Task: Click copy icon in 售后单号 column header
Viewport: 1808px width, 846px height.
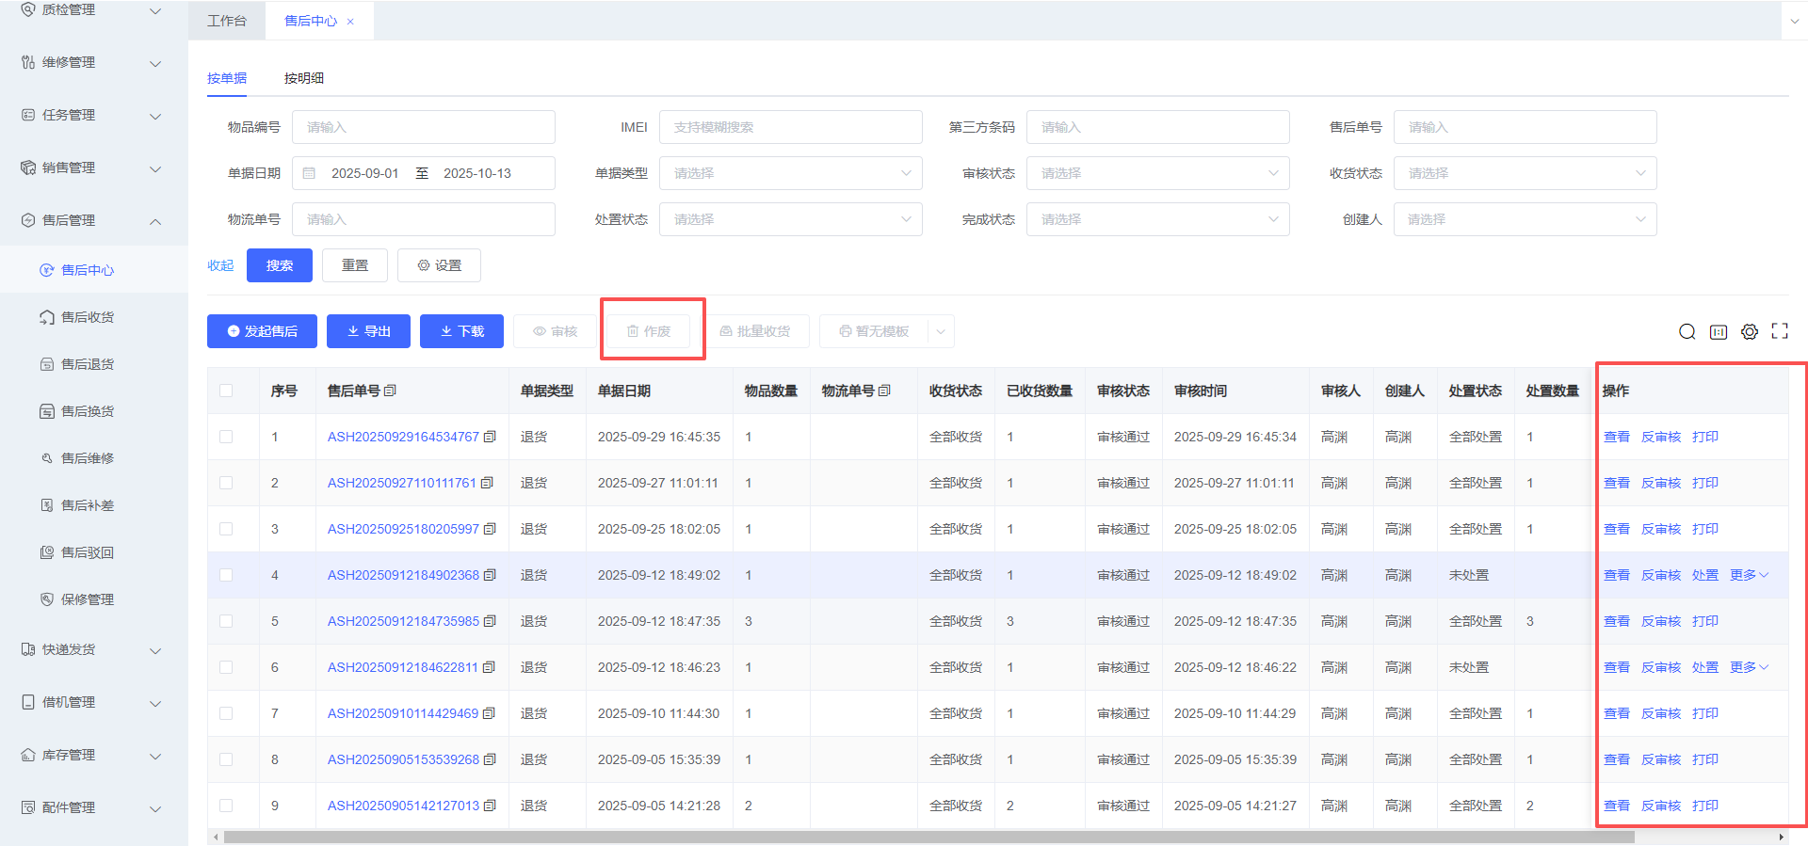Action: [390, 391]
